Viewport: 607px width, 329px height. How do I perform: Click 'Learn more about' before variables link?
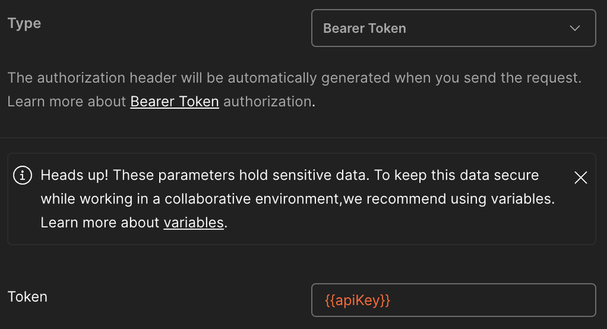(100, 223)
